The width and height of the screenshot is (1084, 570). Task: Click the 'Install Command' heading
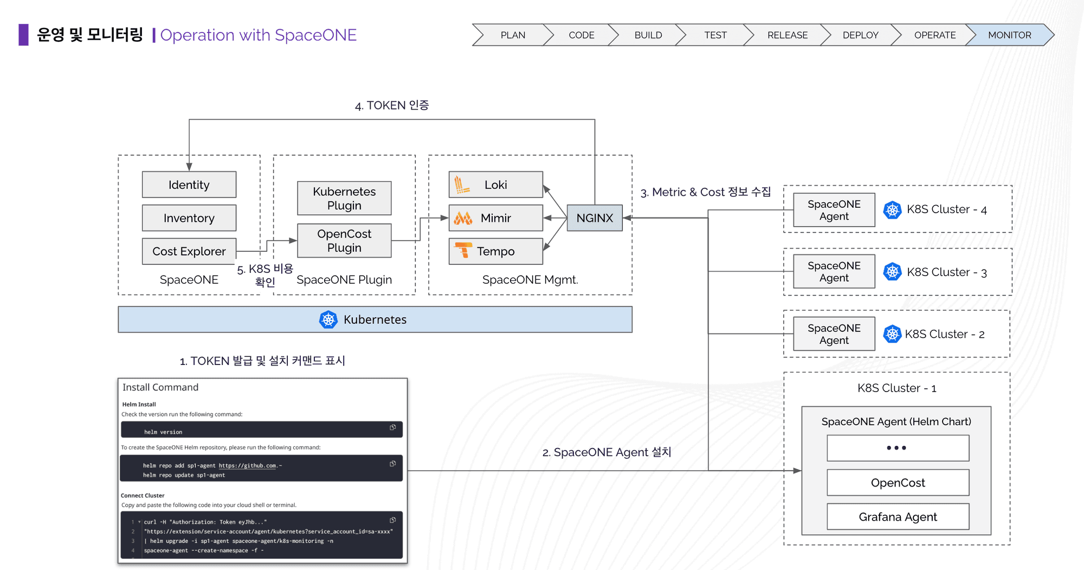(160, 387)
